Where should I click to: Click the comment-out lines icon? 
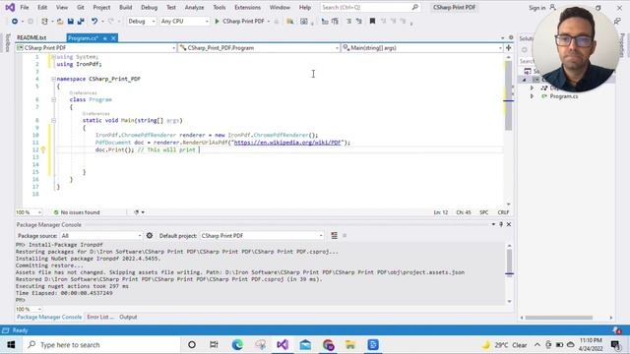pos(348,22)
